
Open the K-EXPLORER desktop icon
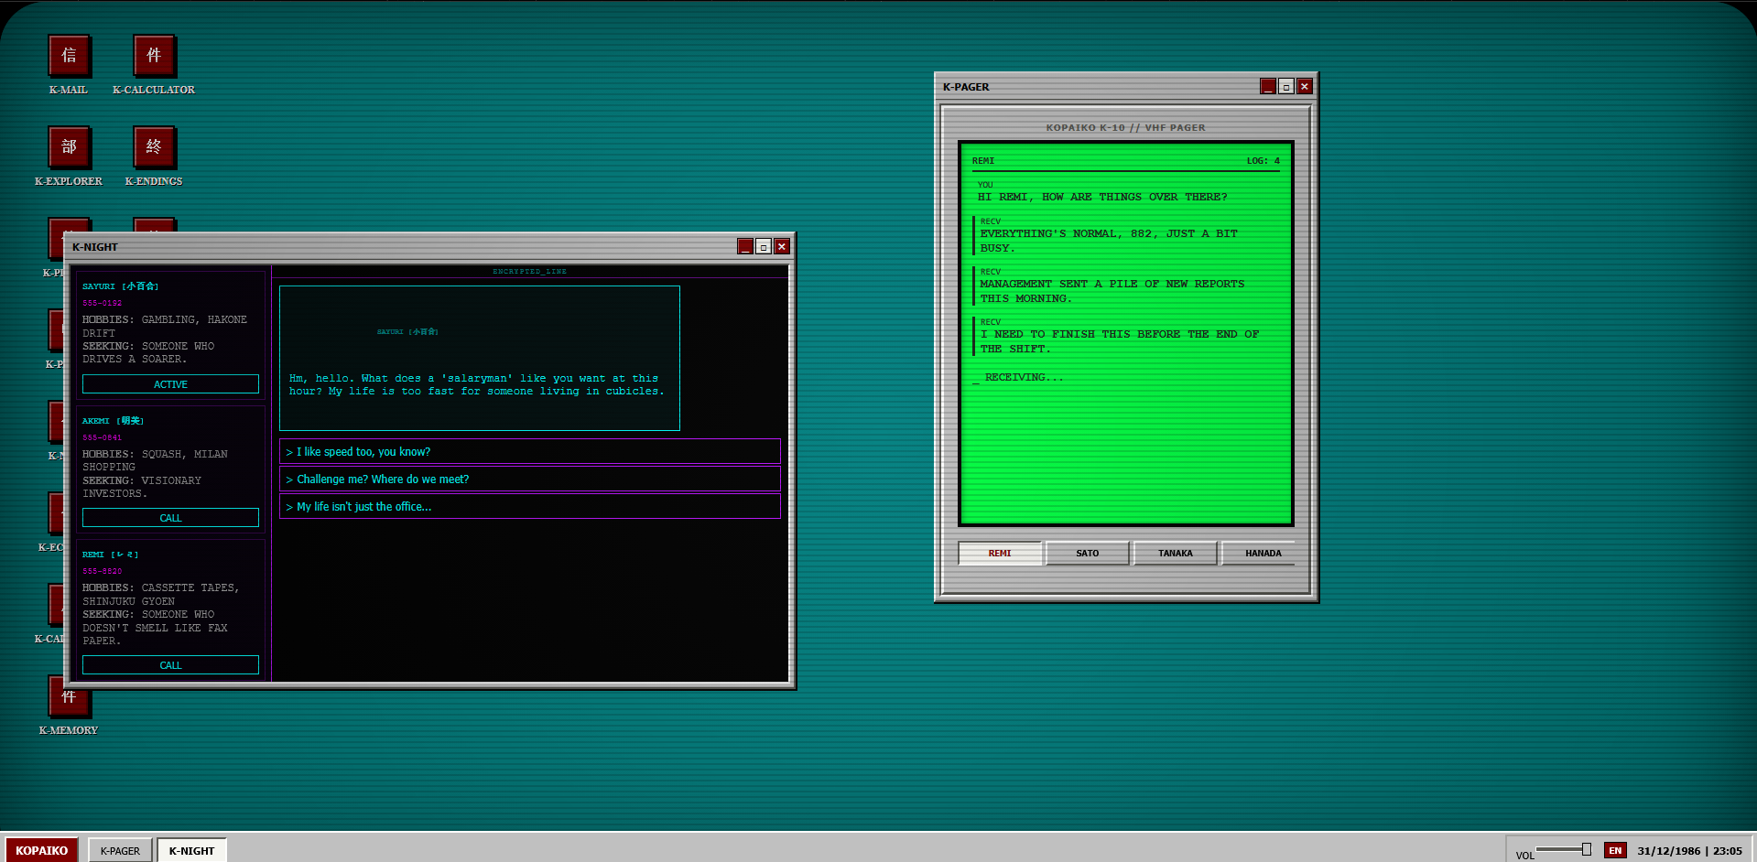pos(69,148)
